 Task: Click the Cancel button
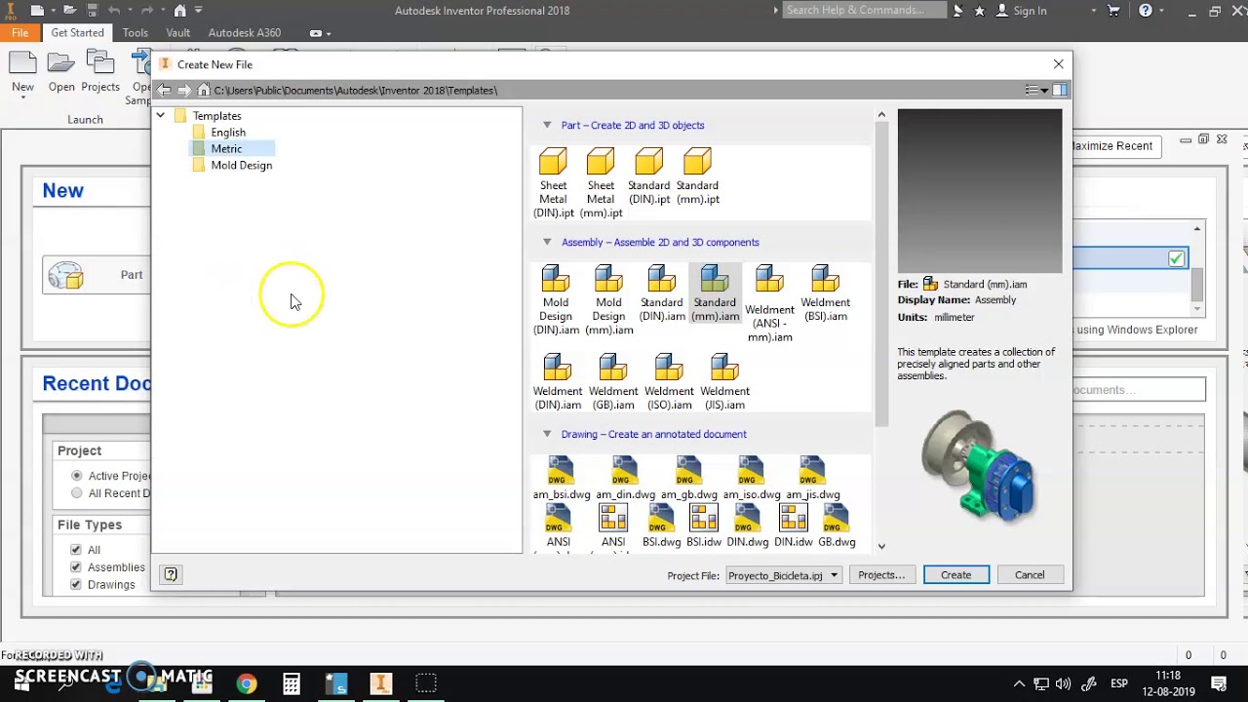point(1030,575)
